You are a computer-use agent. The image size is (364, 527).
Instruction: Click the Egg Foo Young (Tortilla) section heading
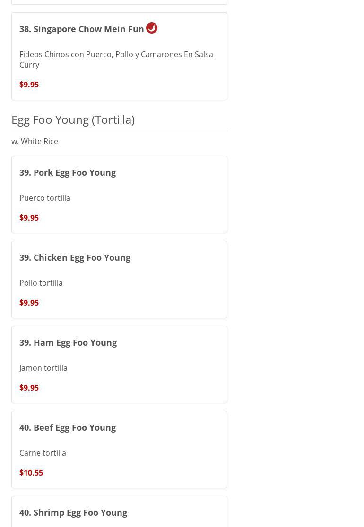(73, 119)
